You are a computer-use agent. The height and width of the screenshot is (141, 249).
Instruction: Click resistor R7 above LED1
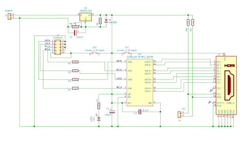click(99, 106)
